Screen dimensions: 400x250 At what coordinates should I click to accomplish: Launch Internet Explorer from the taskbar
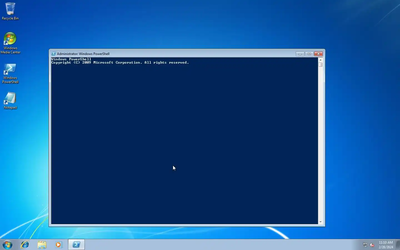[25, 245]
